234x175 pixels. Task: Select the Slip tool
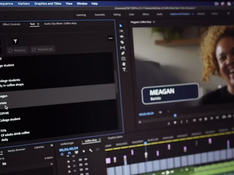[x=123, y=48]
